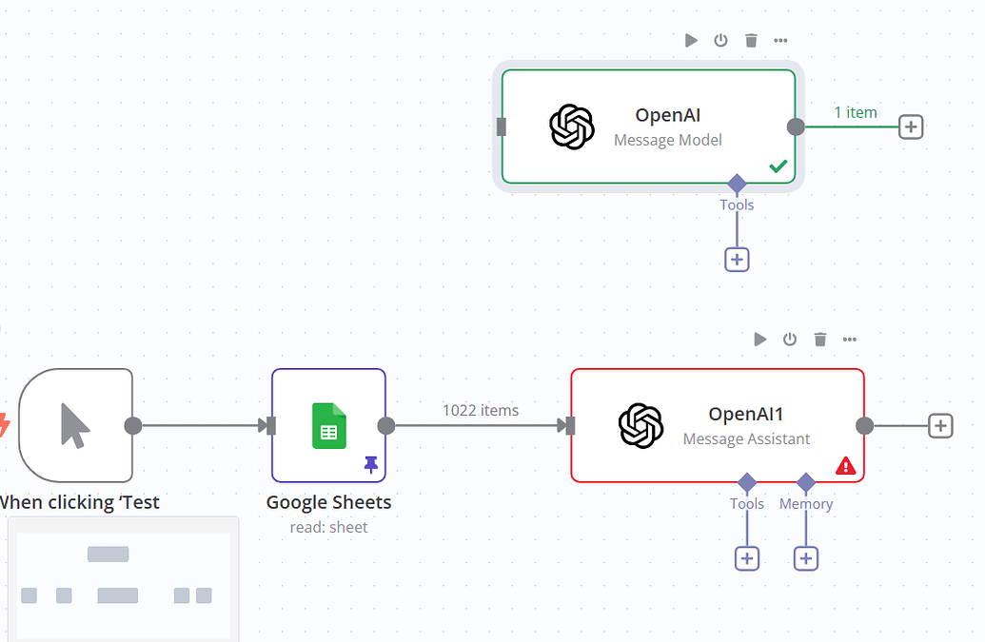Select the manual trigger cursor node
The image size is (985, 642).
click(76, 425)
